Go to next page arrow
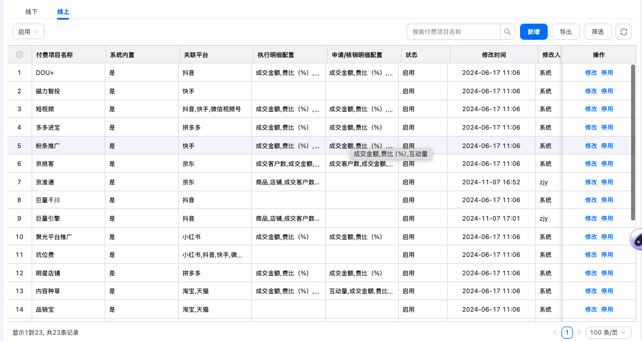The image size is (642, 341). (579, 332)
